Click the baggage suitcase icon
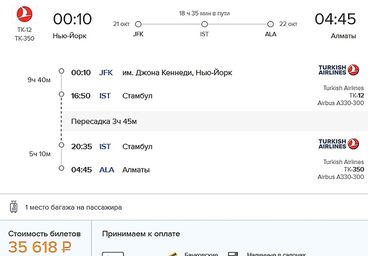The width and height of the screenshot is (368, 256). 14,207
